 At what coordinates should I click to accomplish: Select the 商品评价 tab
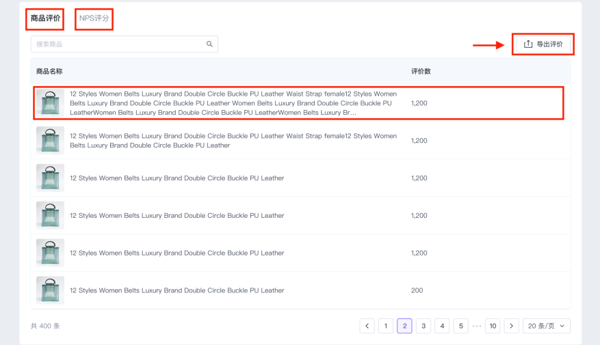click(45, 18)
